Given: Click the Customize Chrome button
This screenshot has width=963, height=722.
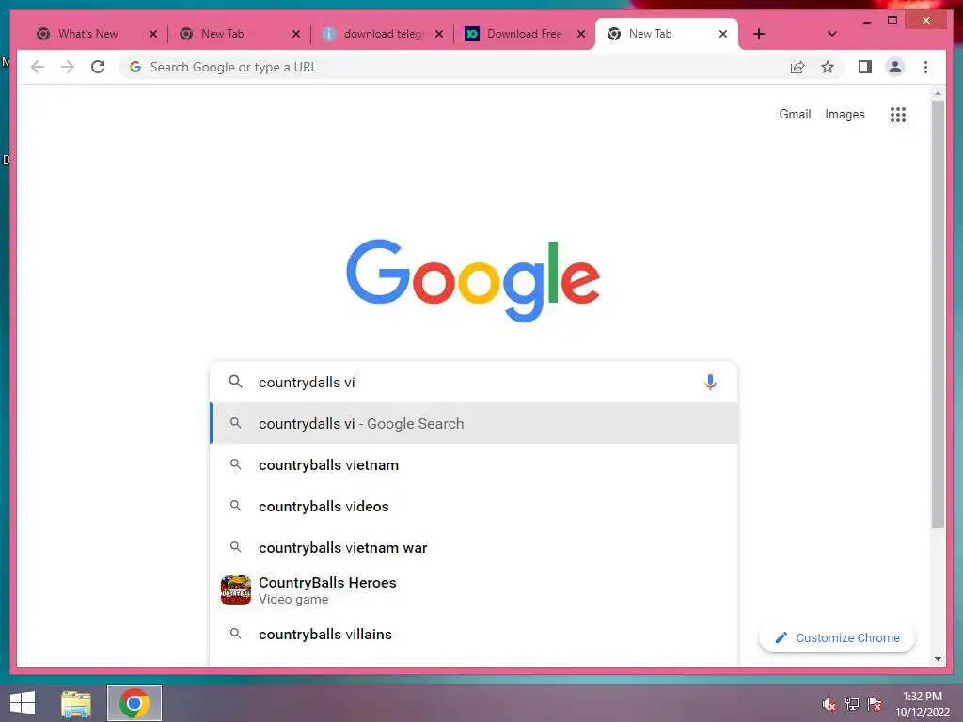Looking at the screenshot, I should point(836,638).
